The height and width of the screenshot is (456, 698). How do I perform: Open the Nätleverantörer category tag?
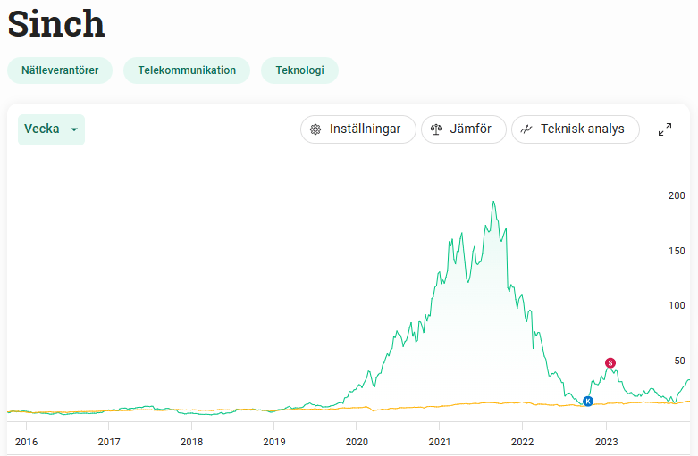60,70
